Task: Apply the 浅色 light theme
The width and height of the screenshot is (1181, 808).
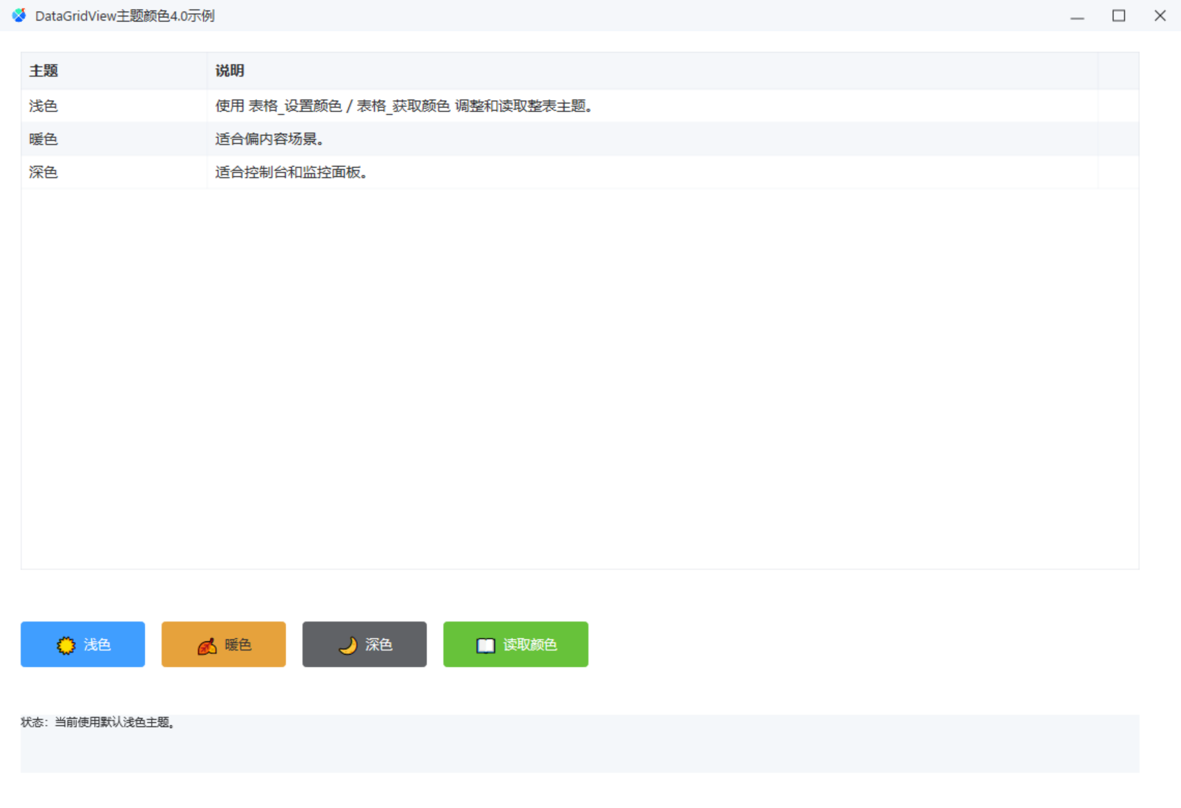Action: click(83, 644)
